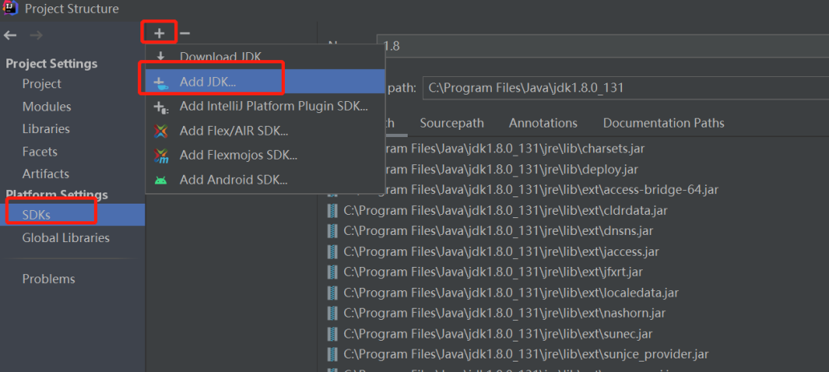Screen dimensions: 829x372
Task: Go back with the left arrow
Action: (10, 35)
